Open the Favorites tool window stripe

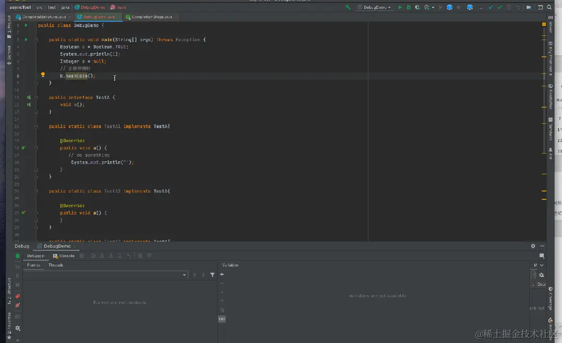9,326
